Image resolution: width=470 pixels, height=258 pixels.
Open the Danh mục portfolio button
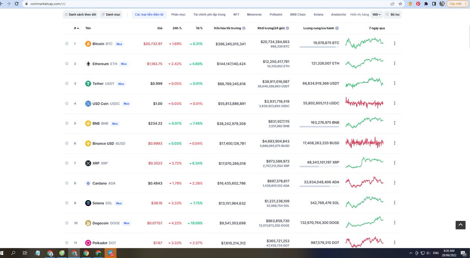pyautogui.click(x=111, y=14)
